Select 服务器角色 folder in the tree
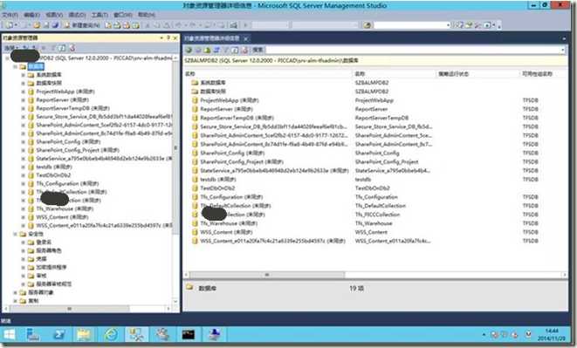Image resolution: width=577 pixels, height=348 pixels. [49, 250]
